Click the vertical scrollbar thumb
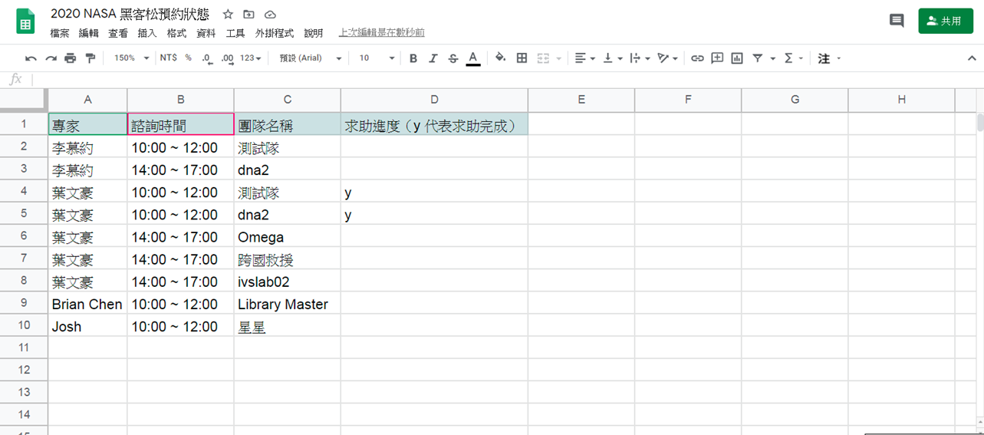Image resolution: width=984 pixels, height=435 pixels. pos(979,123)
